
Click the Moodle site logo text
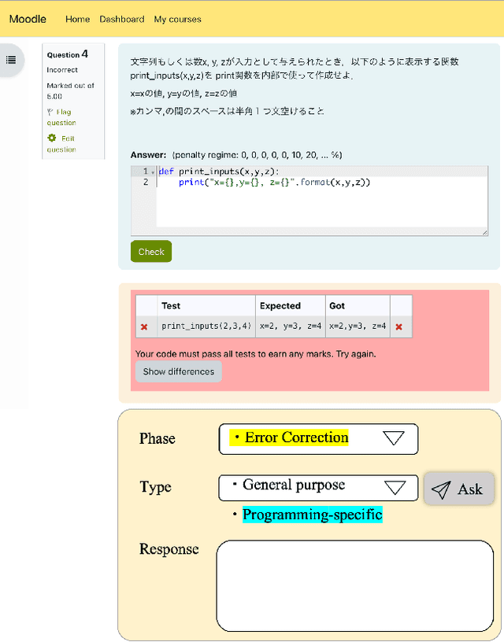click(x=28, y=19)
